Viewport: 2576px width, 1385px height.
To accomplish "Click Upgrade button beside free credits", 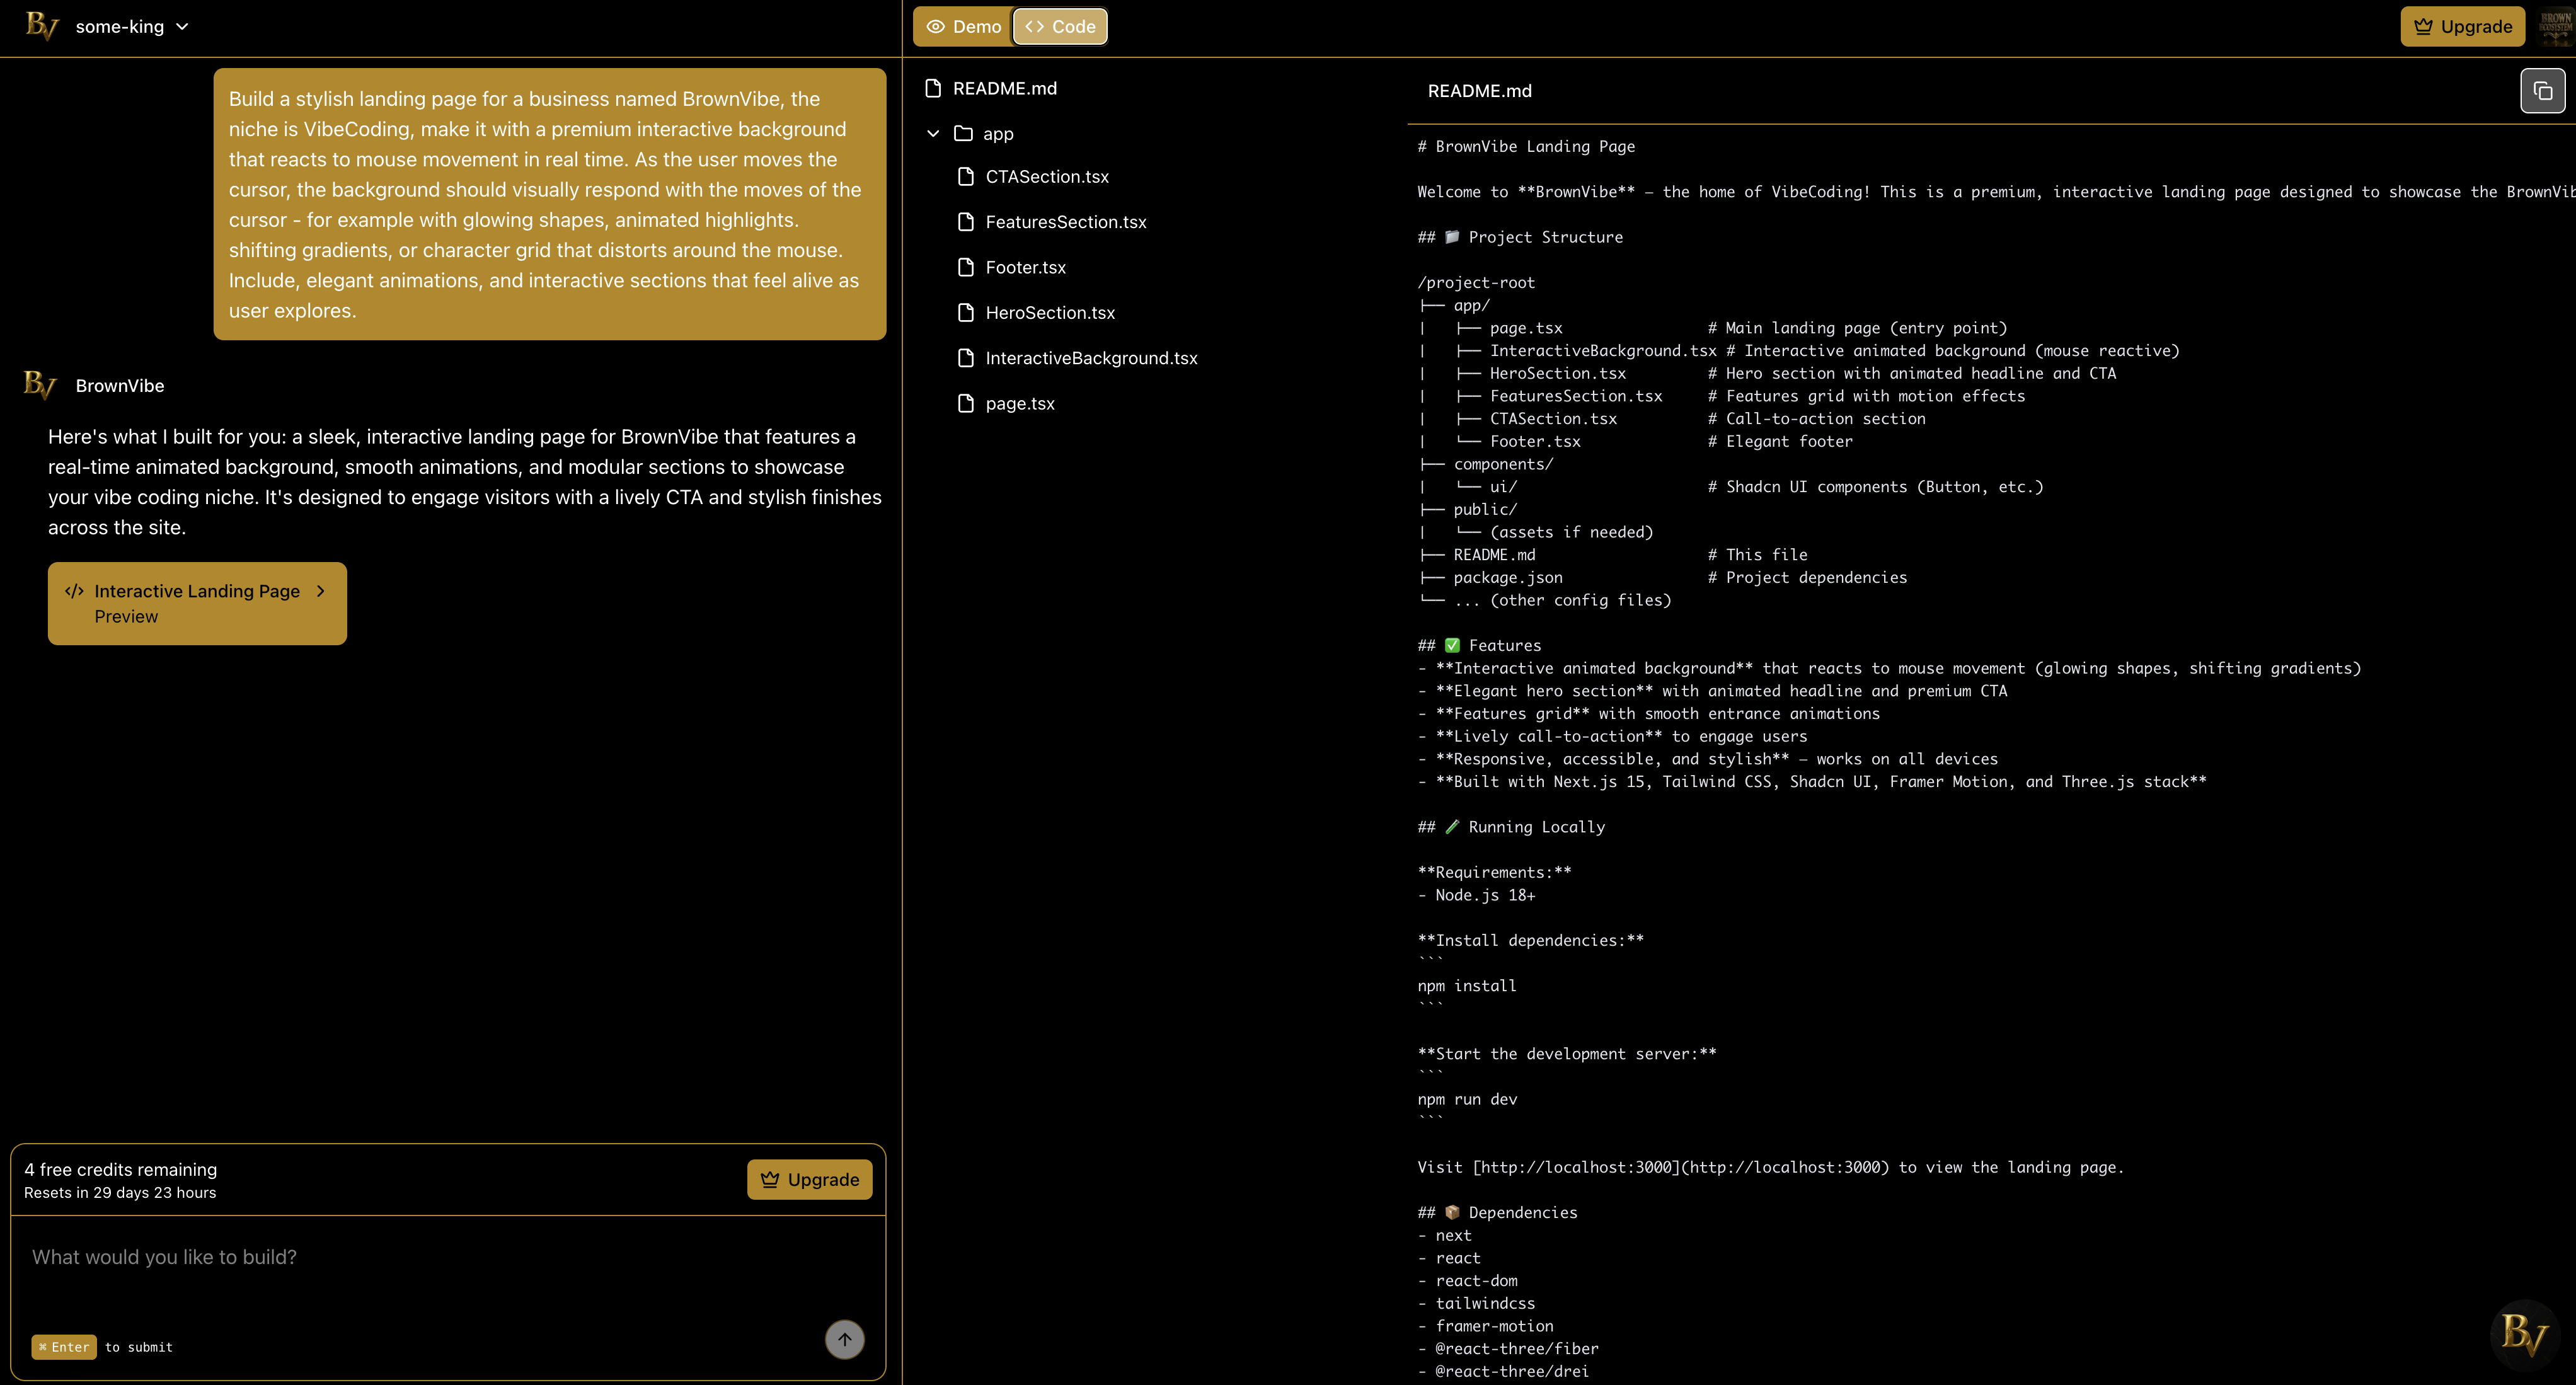I will click(x=809, y=1179).
